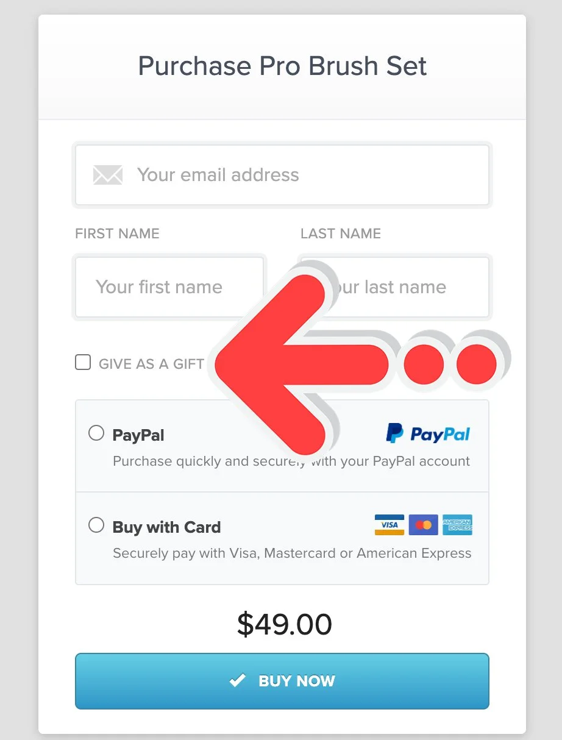The height and width of the screenshot is (740, 562).
Task: Click the red dot beside arrow tail
Action: pyautogui.click(x=424, y=365)
